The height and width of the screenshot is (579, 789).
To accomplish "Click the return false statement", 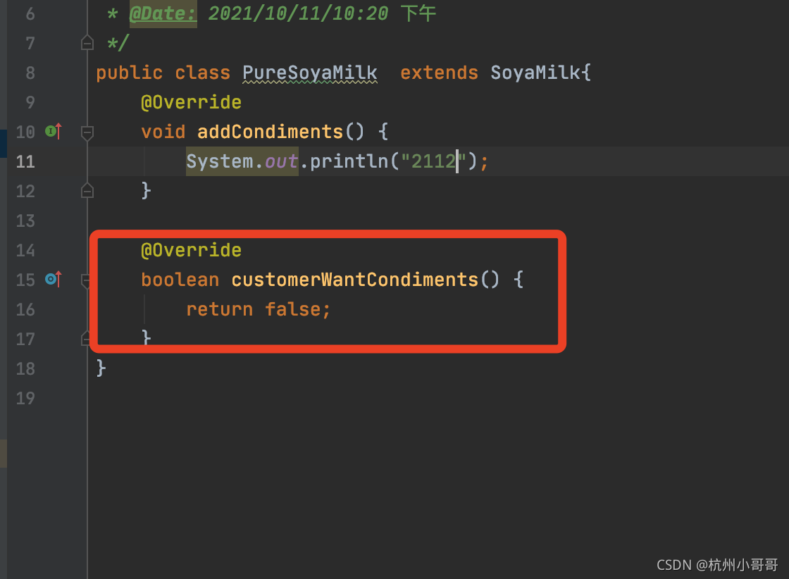I will [x=258, y=309].
